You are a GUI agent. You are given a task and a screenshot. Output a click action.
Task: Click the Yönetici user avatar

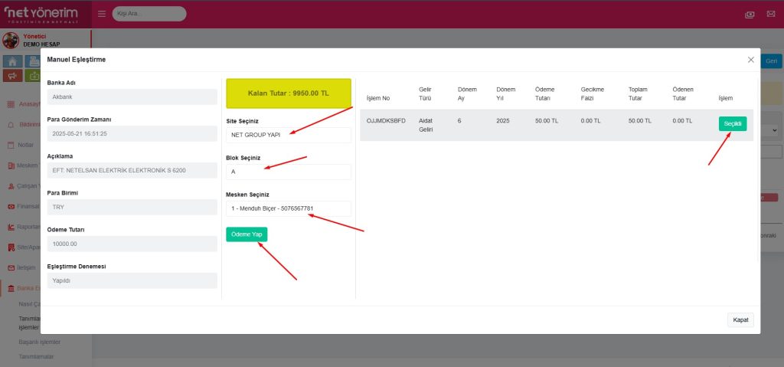(11, 40)
